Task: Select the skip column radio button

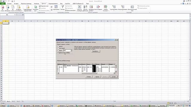Action: tap(58, 53)
